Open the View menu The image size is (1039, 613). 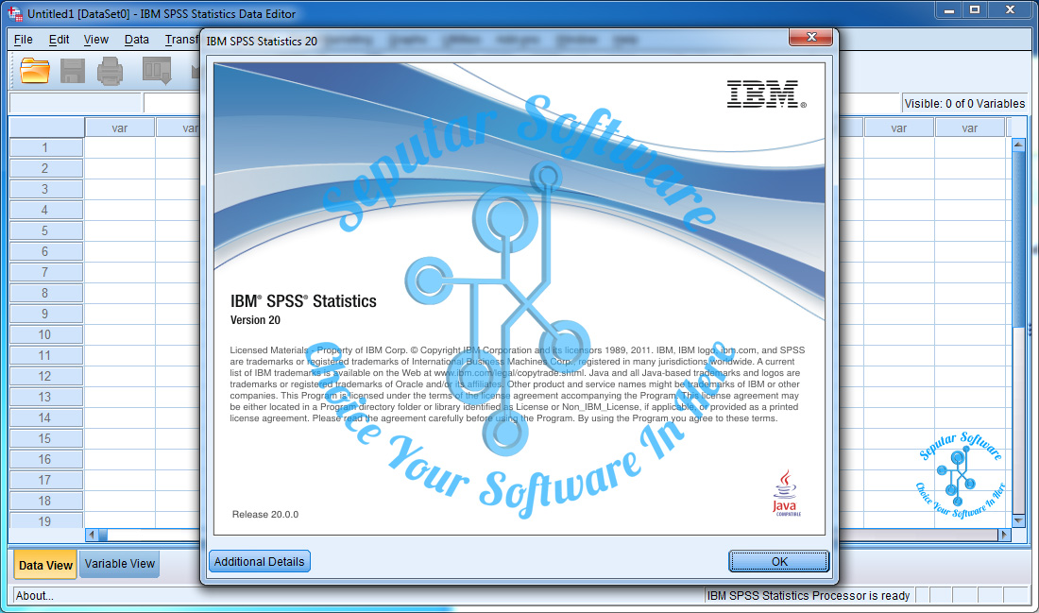[95, 40]
